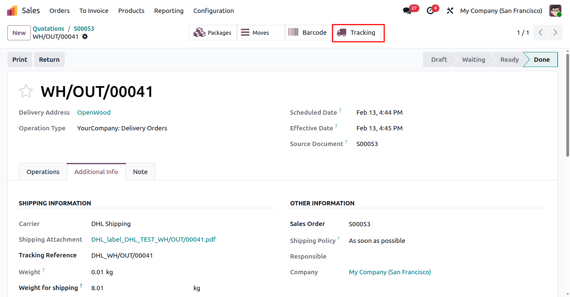Viewport: 570px width, 297px height.
Task: Open the Reporting menu
Action: pyautogui.click(x=169, y=11)
